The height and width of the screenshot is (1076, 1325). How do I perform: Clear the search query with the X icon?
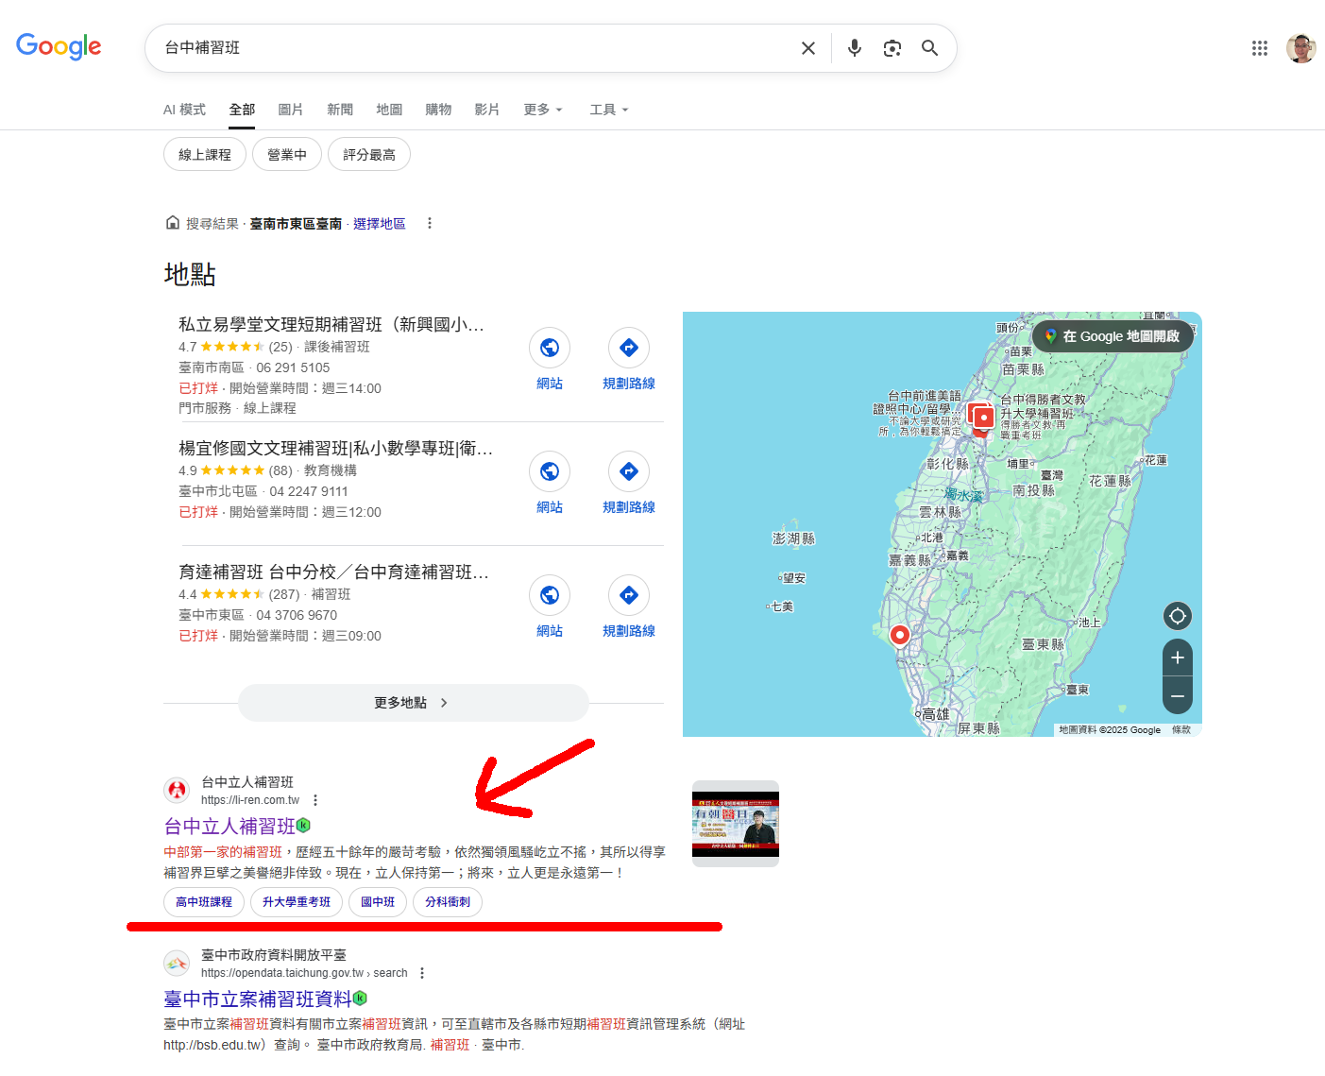808,47
